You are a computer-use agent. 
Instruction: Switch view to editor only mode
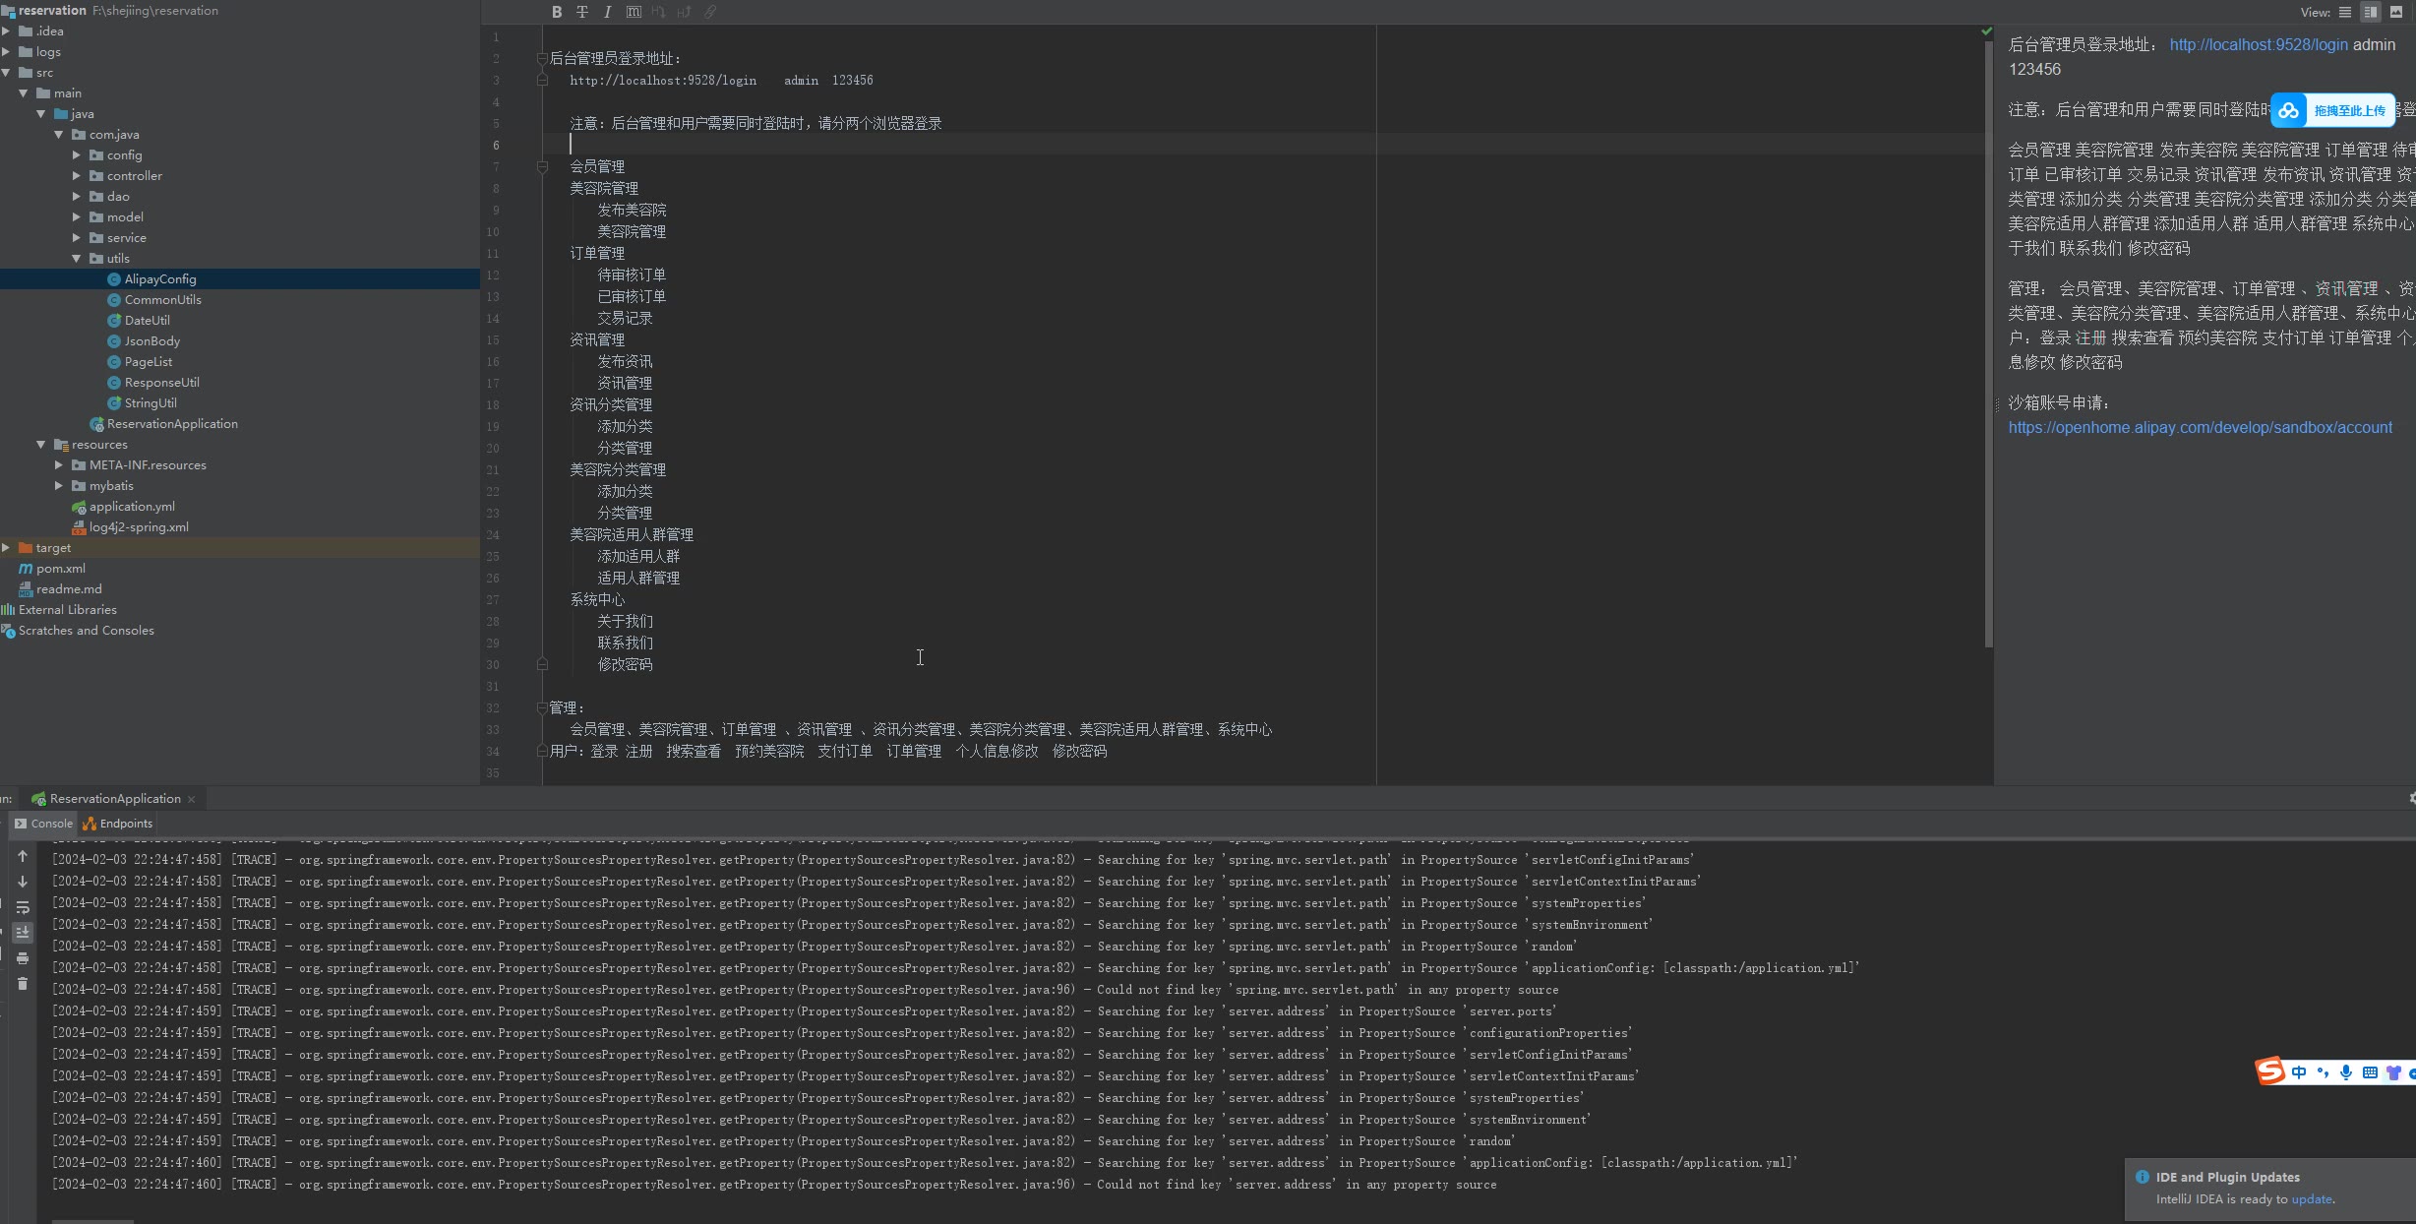(x=2345, y=12)
